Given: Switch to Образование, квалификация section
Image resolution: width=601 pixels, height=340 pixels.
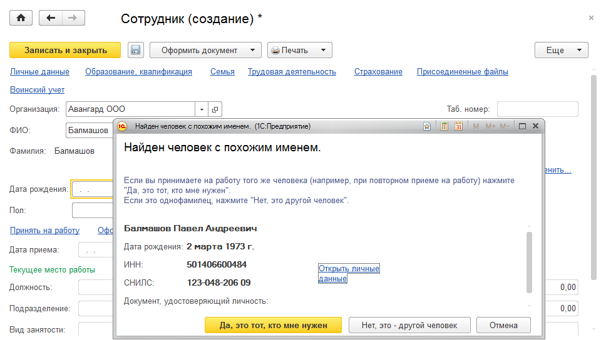Looking at the screenshot, I should click(138, 72).
